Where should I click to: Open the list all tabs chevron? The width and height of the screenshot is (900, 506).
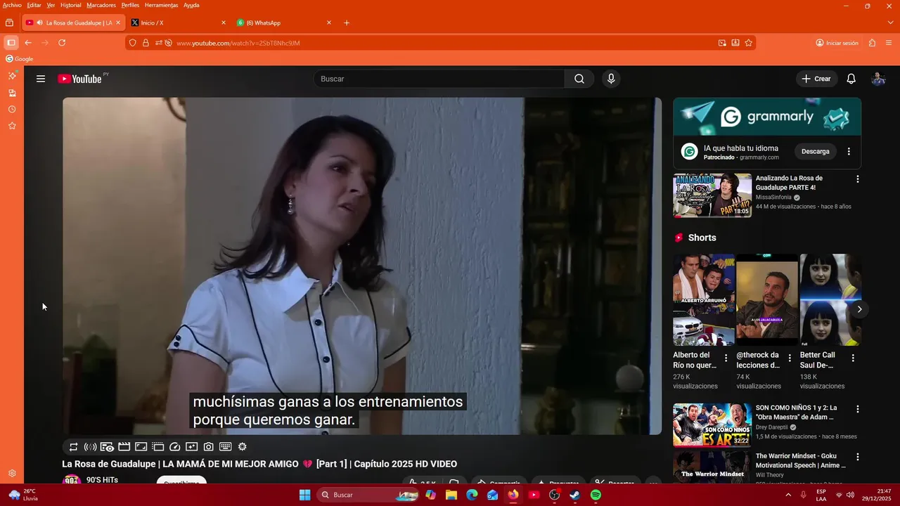892,23
